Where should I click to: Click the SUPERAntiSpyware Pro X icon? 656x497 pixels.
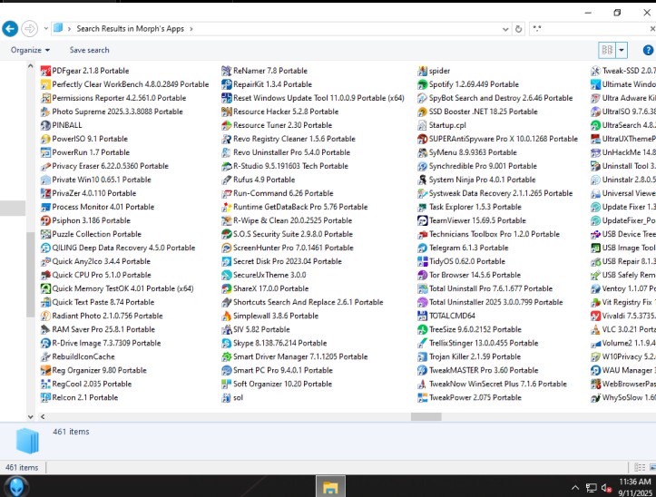[x=422, y=139]
